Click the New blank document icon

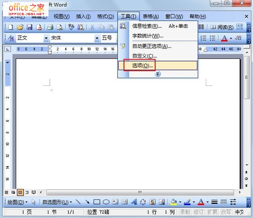pos(11,27)
